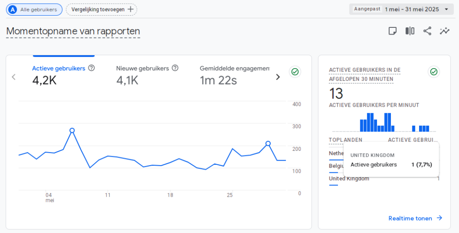
Task: Click the ACTIEVE GEBRUI... column header
Action: click(412, 140)
